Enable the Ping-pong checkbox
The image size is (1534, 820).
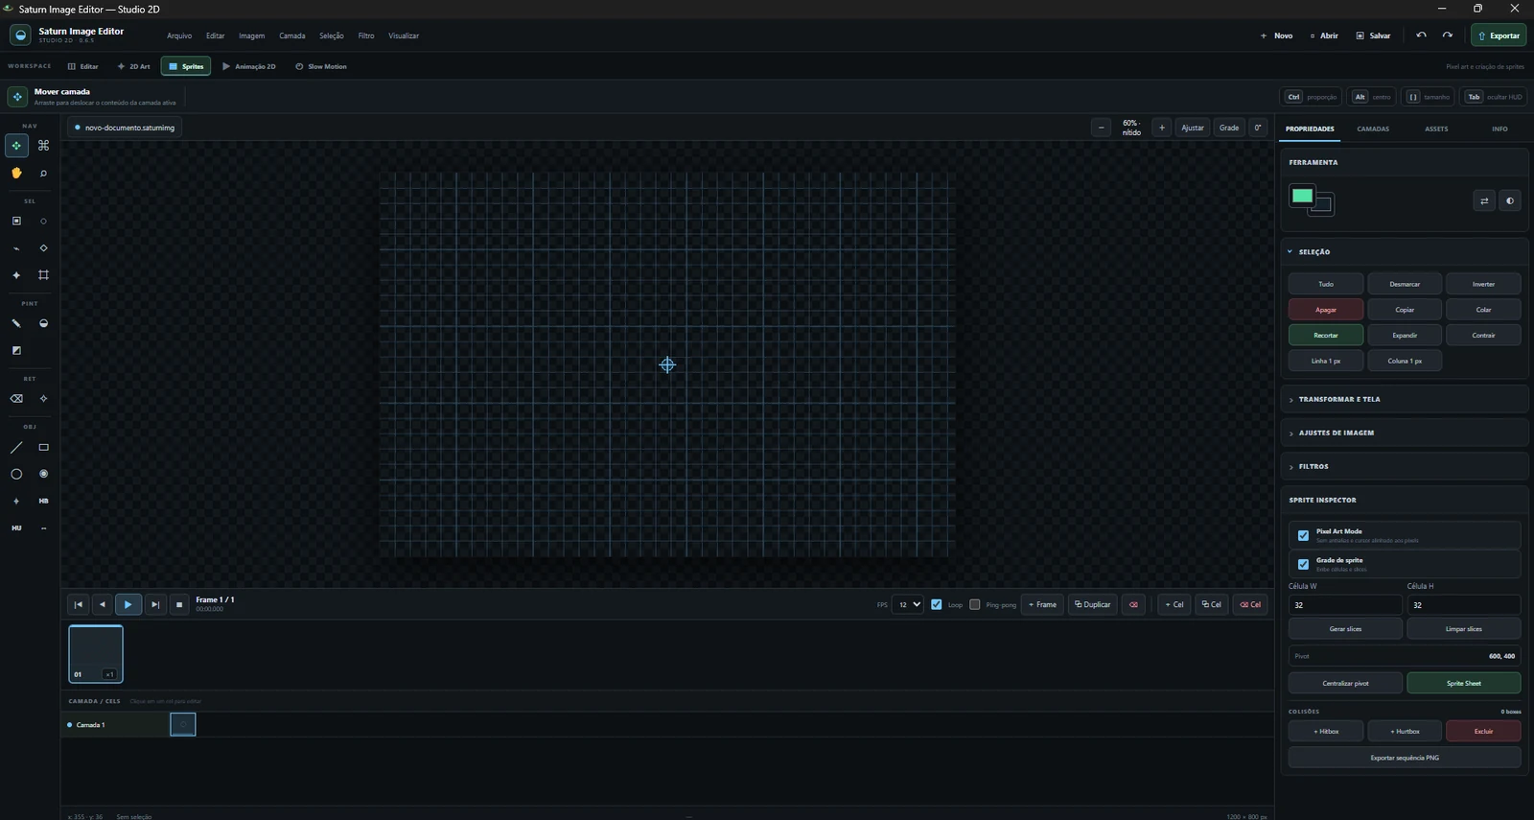pyautogui.click(x=975, y=604)
